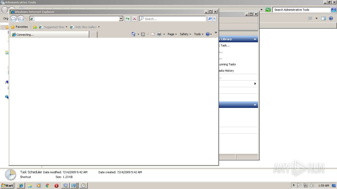Open the view options dropdown arrow in Explorer
The height and width of the screenshot is (189, 337).
316,18
